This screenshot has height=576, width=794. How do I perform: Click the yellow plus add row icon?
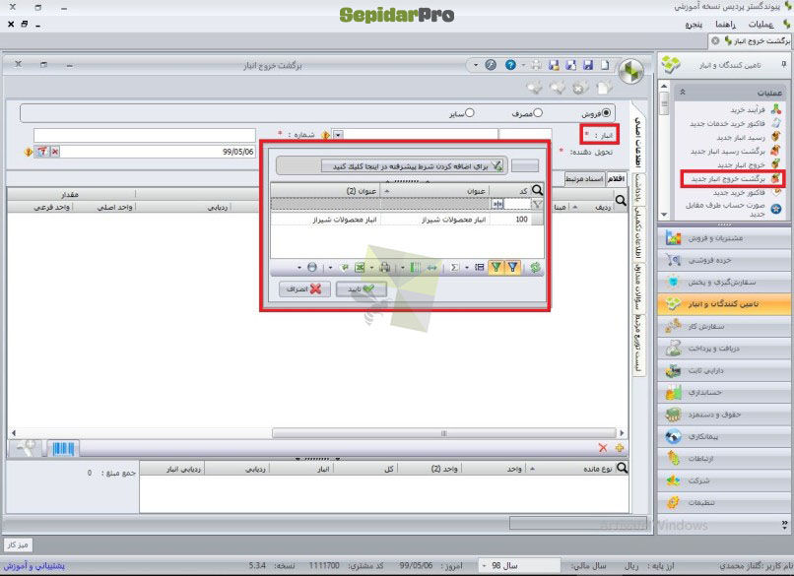(x=619, y=448)
